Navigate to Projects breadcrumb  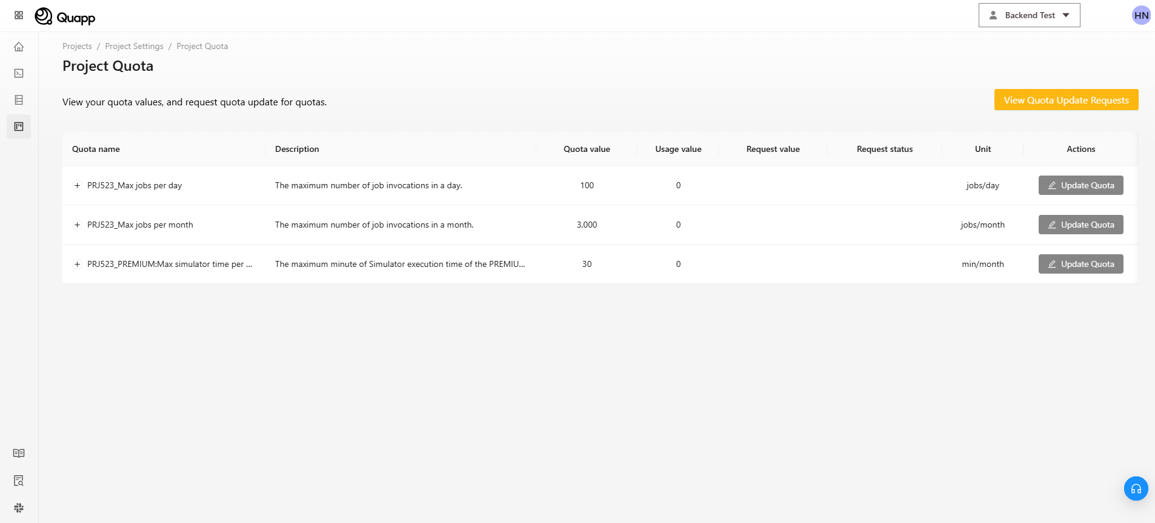coord(77,47)
